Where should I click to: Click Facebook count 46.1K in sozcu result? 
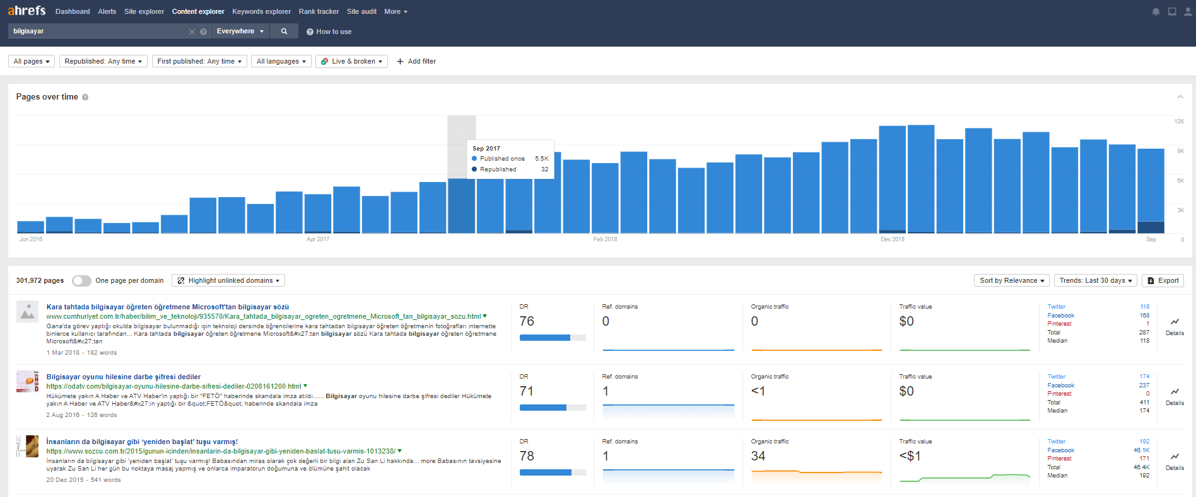pos(1141,450)
